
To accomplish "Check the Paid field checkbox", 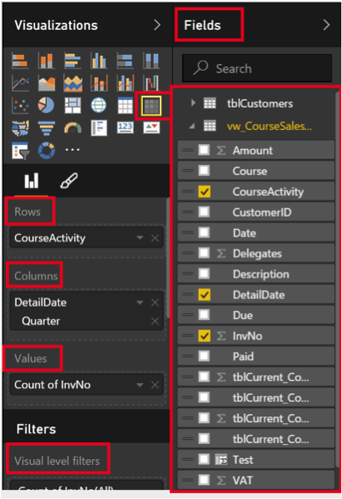I will point(204,356).
